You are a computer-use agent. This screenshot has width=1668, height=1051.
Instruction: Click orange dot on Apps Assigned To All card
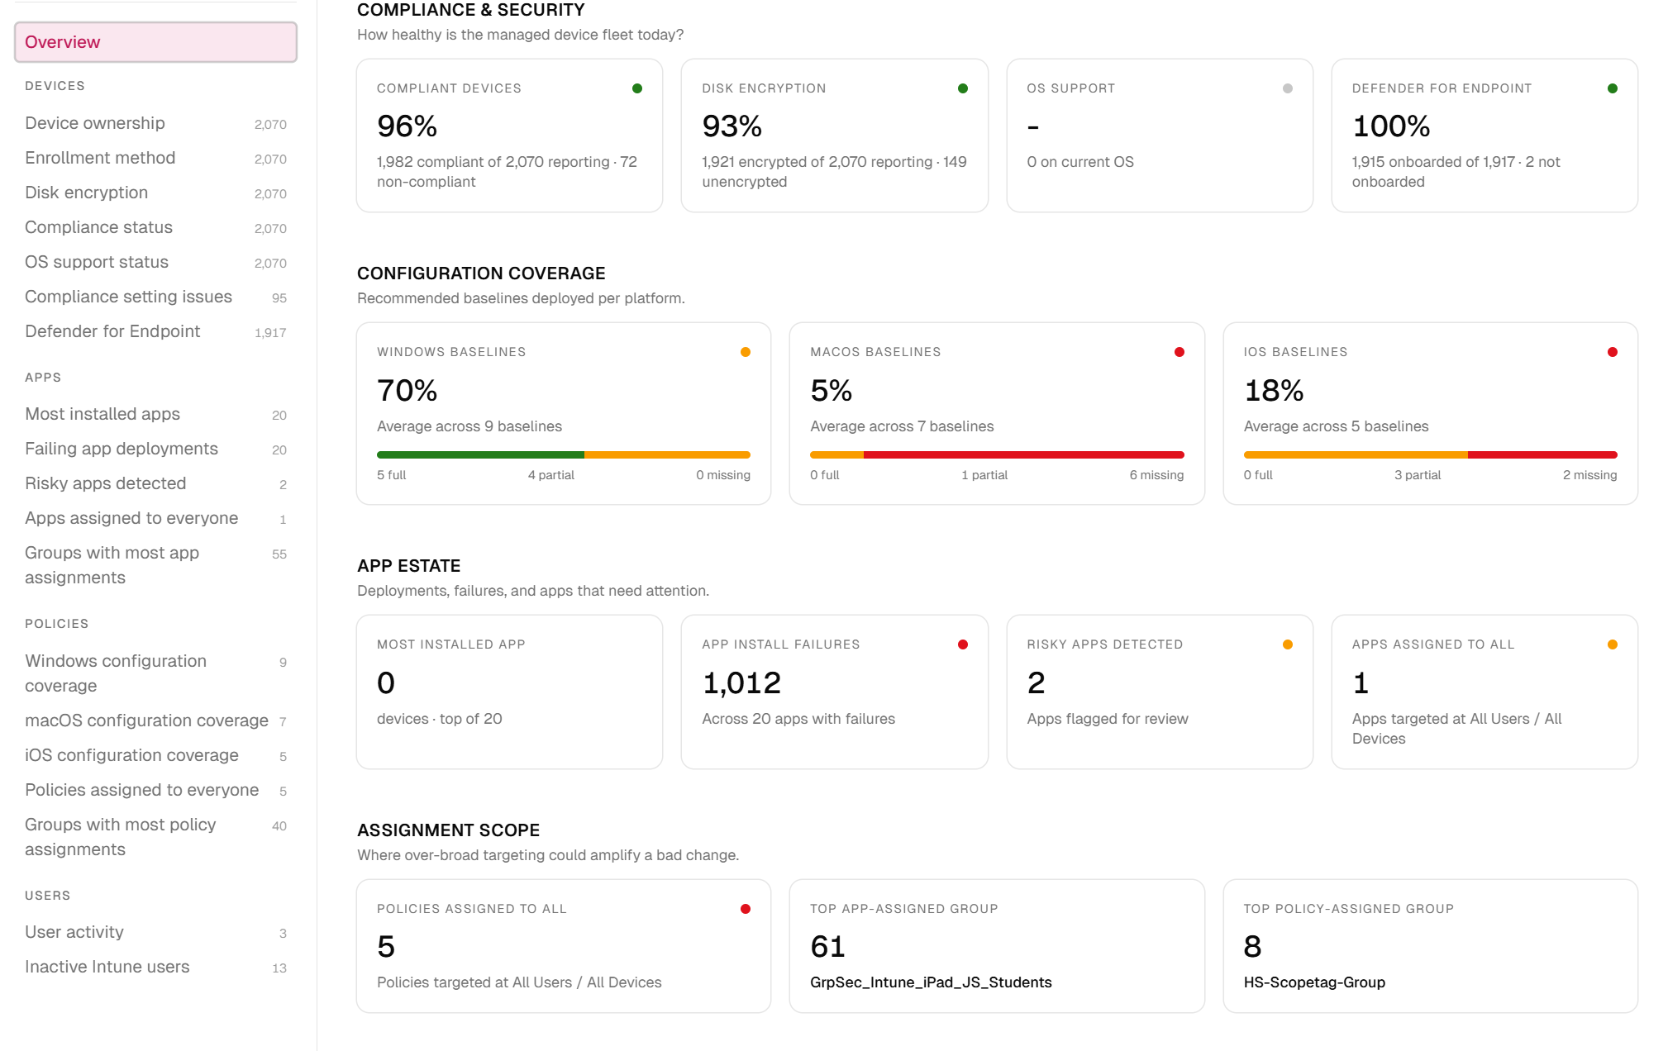(x=1613, y=644)
